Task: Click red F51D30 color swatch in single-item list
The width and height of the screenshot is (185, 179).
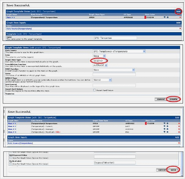Action: 145,17
